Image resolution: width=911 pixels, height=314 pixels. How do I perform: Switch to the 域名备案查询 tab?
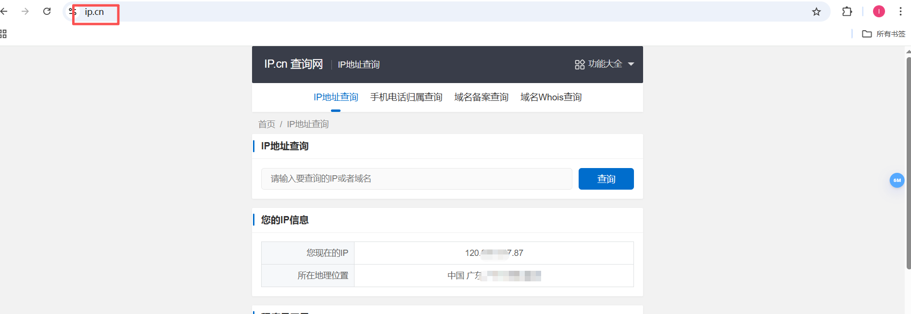pos(481,97)
